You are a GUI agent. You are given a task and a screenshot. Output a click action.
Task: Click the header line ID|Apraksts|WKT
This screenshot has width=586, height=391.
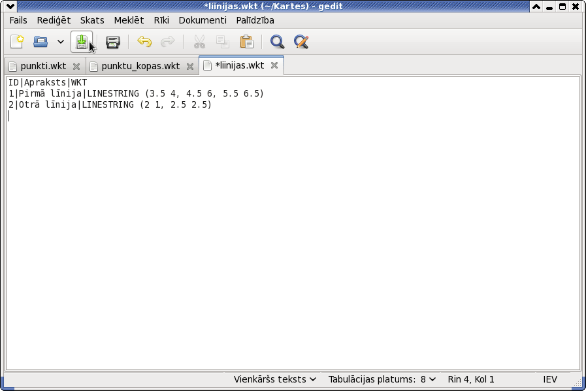click(x=48, y=82)
